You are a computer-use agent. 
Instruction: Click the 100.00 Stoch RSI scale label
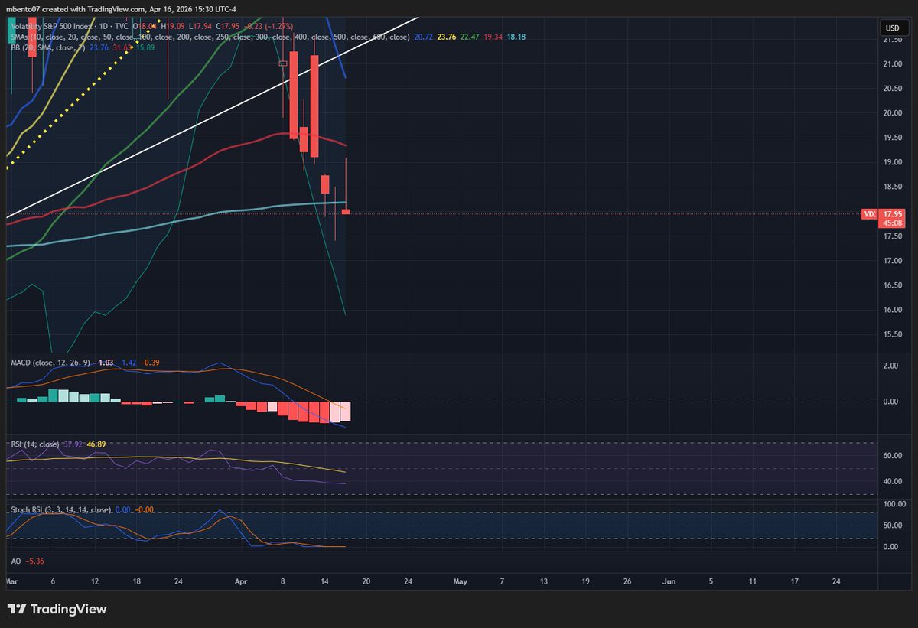pyautogui.click(x=894, y=504)
